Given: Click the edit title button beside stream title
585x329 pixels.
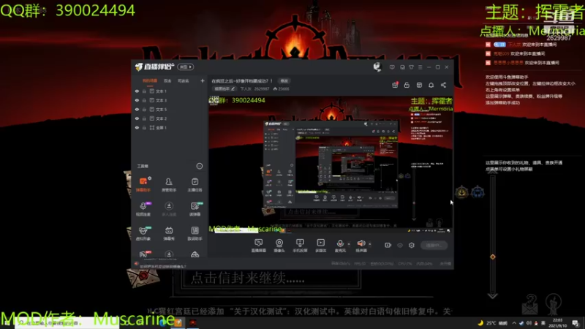Looking at the screenshot, I should click(x=284, y=81).
